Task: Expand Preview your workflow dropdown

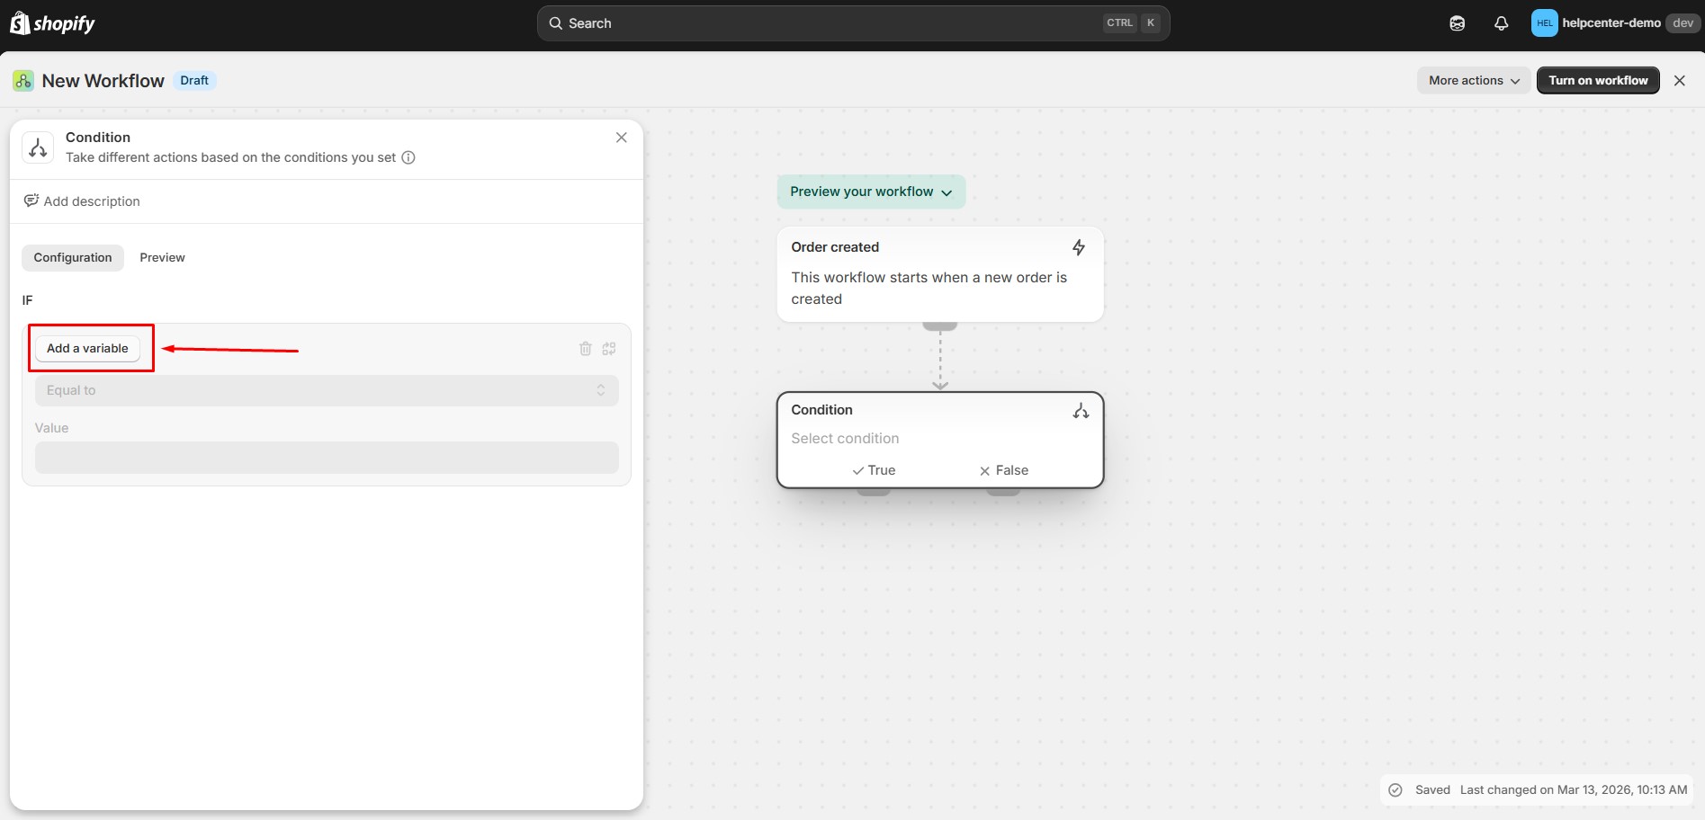Action: pyautogui.click(x=870, y=192)
